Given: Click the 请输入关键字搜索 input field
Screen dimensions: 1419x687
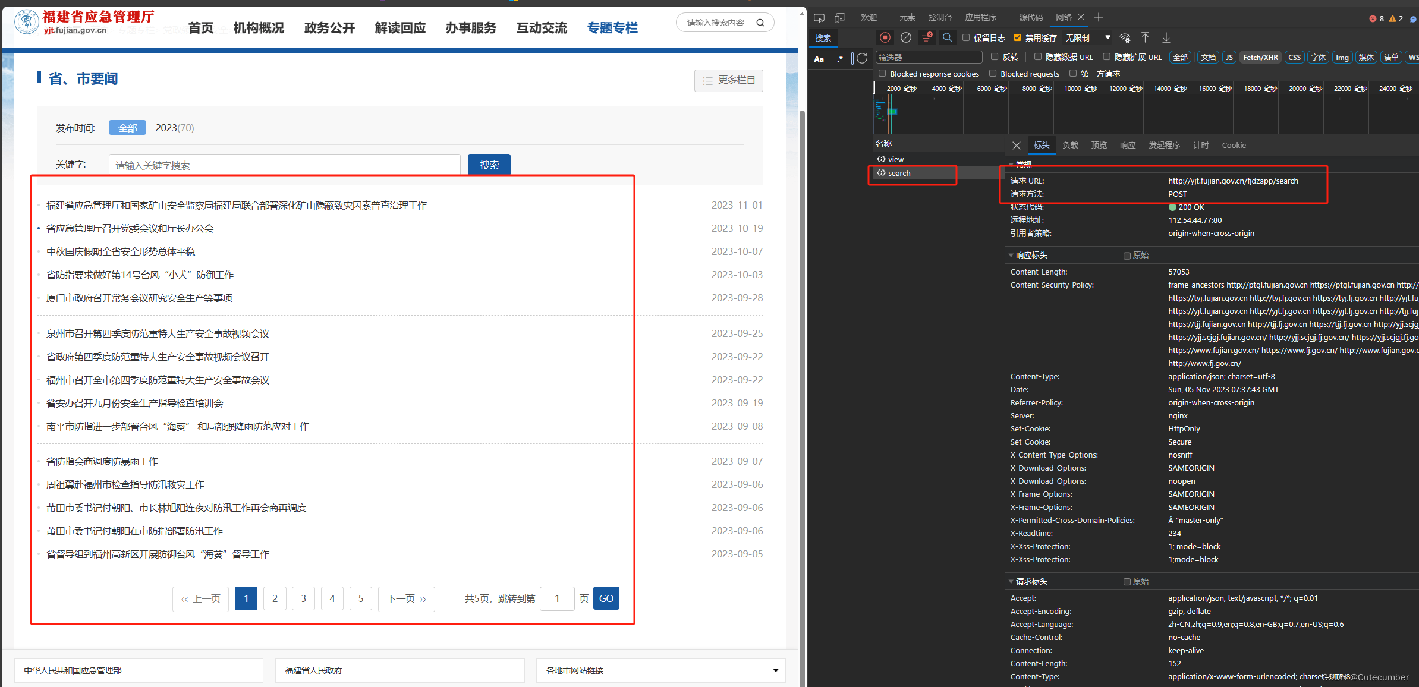Looking at the screenshot, I should tap(284, 165).
